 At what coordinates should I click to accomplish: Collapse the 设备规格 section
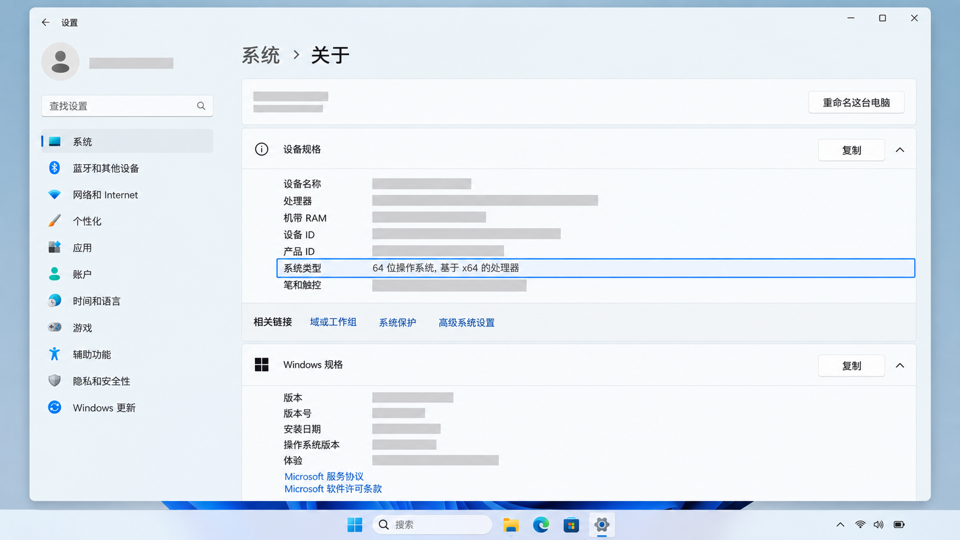[900, 150]
